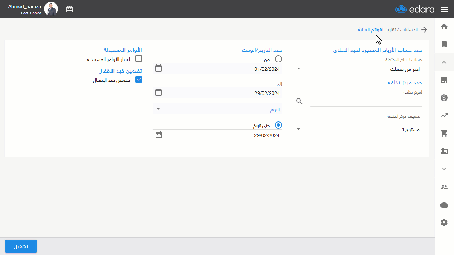This screenshot has width=454, height=255.
Task: Open the store module icon in the sidebar
Action: coord(444,80)
